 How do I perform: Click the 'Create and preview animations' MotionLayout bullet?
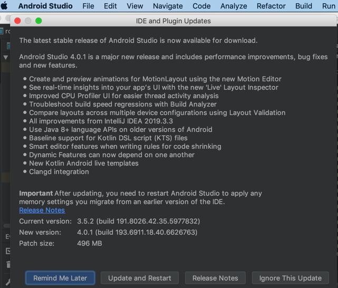155,79
